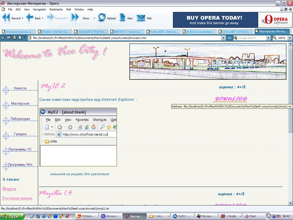Open Mail using the envelope icon
293x220 pixels.
click(x=141, y=18)
